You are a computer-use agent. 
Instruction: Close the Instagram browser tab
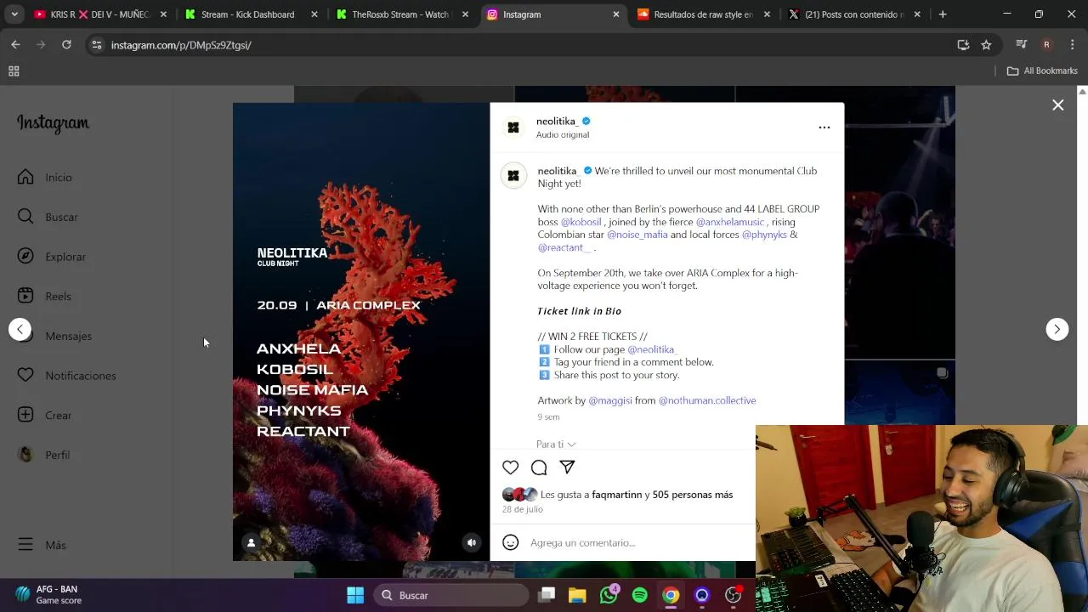click(616, 14)
